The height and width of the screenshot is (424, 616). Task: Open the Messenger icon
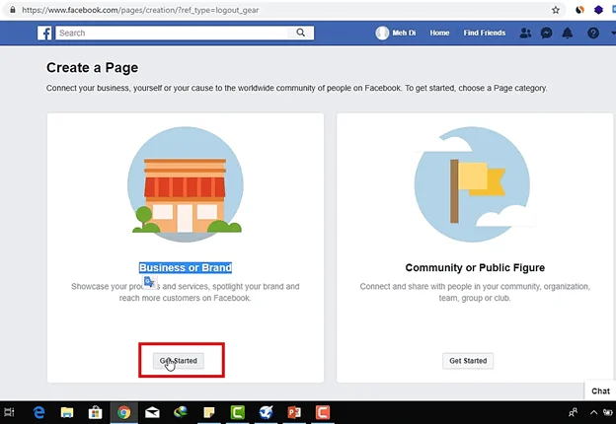pos(546,33)
